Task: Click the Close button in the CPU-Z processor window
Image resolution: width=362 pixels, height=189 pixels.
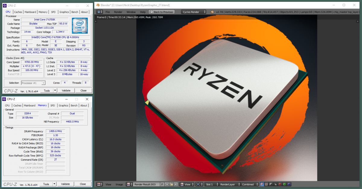Action: click(x=83, y=90)
